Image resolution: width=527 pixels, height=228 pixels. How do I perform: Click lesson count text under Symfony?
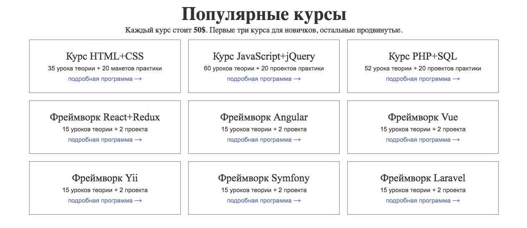click(x=264, y=190)
